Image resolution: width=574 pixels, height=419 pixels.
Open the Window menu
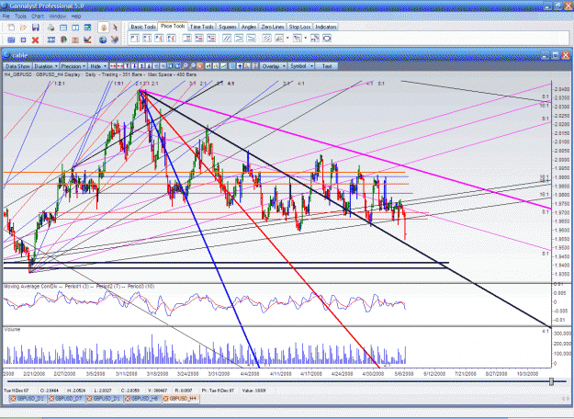click(x=58, y=17)
